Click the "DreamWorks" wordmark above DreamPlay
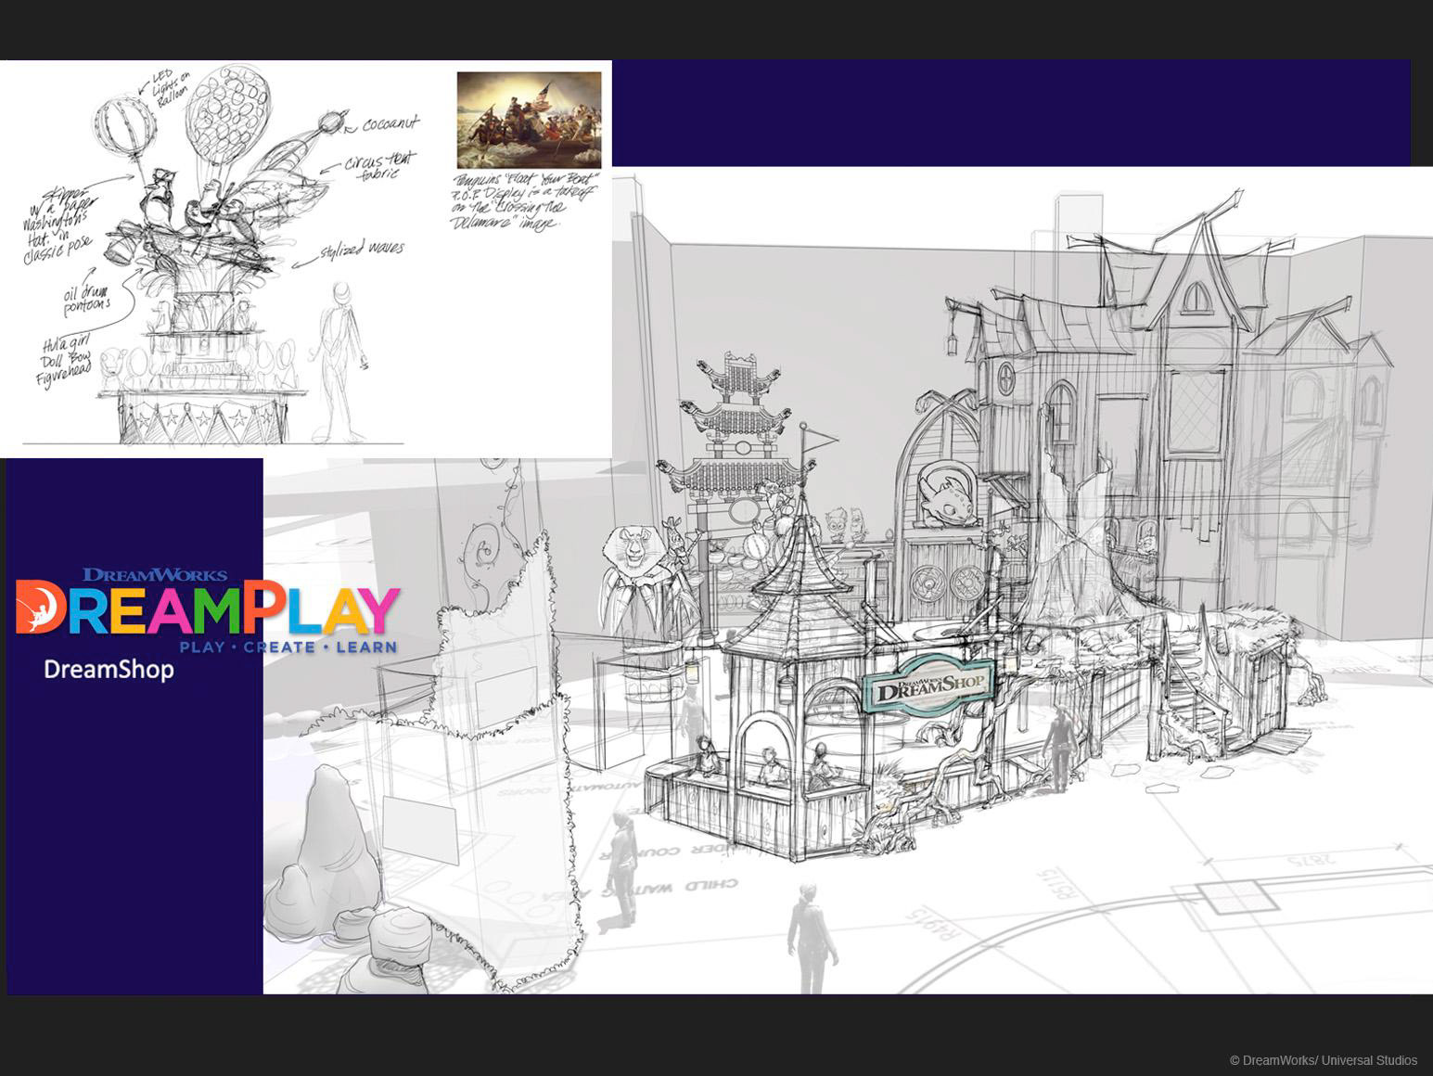 point(155,573)
